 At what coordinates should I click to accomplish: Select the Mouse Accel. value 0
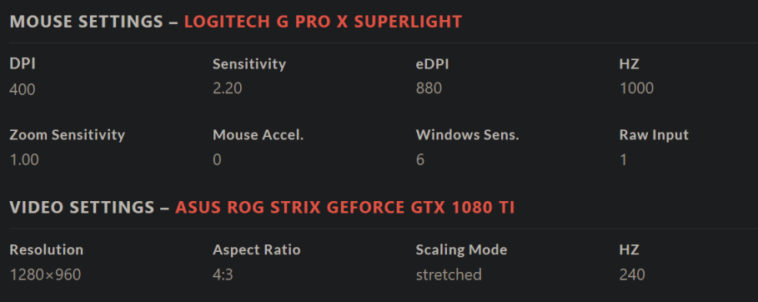pos(217,159)
